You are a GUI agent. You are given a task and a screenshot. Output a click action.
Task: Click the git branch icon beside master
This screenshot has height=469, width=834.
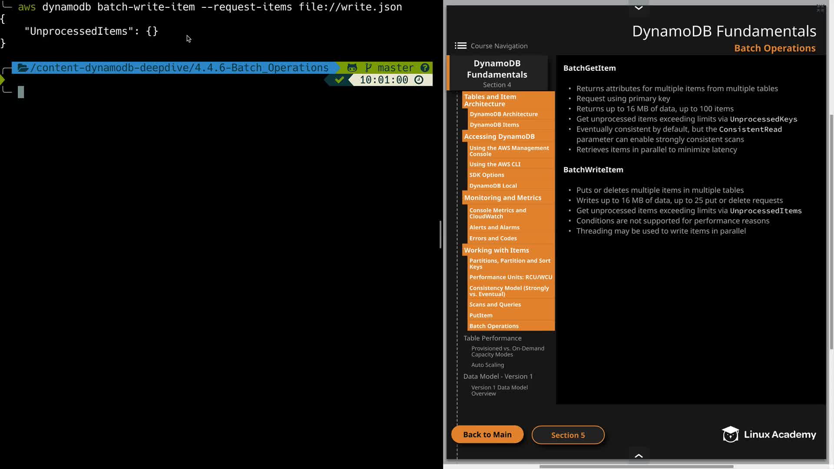pos(368,68)
